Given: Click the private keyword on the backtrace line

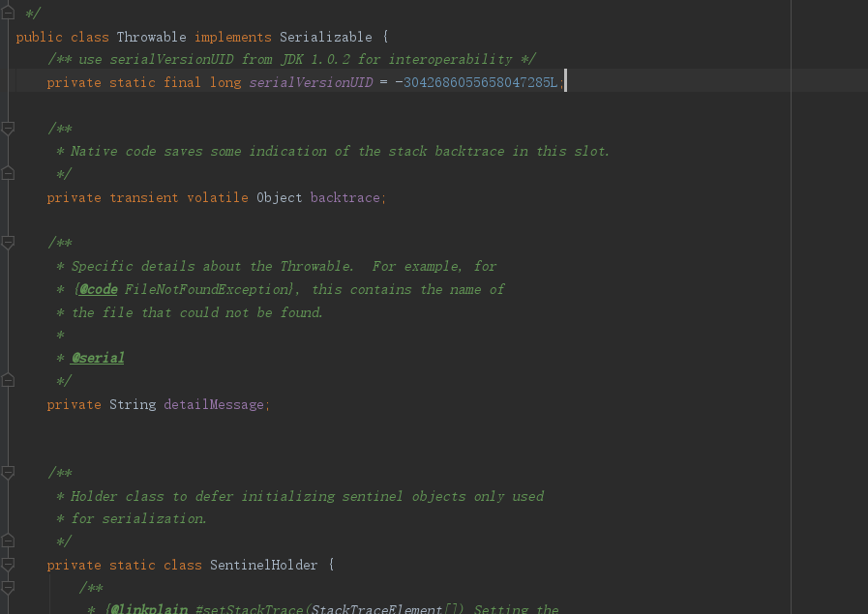Looking at the screenshot, I should pos(74,197).
